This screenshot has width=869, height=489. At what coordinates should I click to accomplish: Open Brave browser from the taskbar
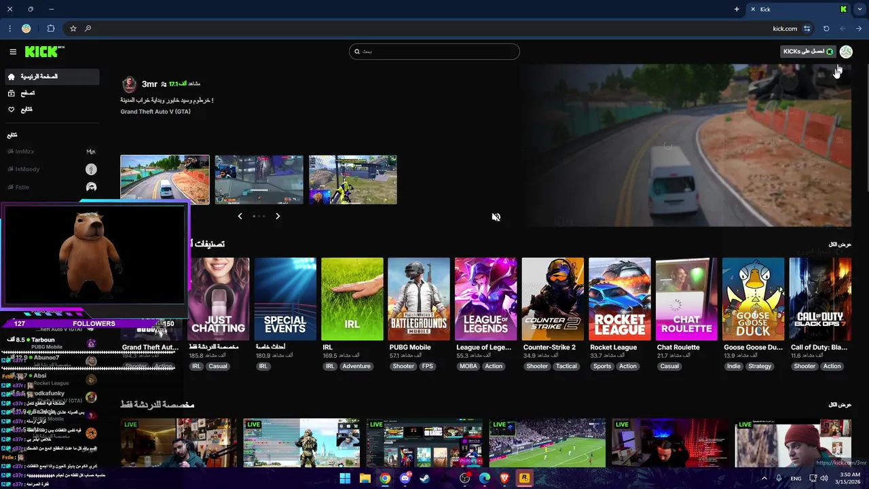(504, 478)
